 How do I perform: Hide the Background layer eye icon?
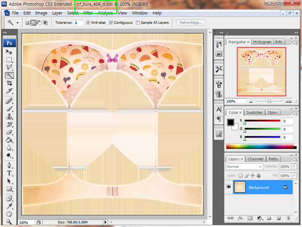229,187
